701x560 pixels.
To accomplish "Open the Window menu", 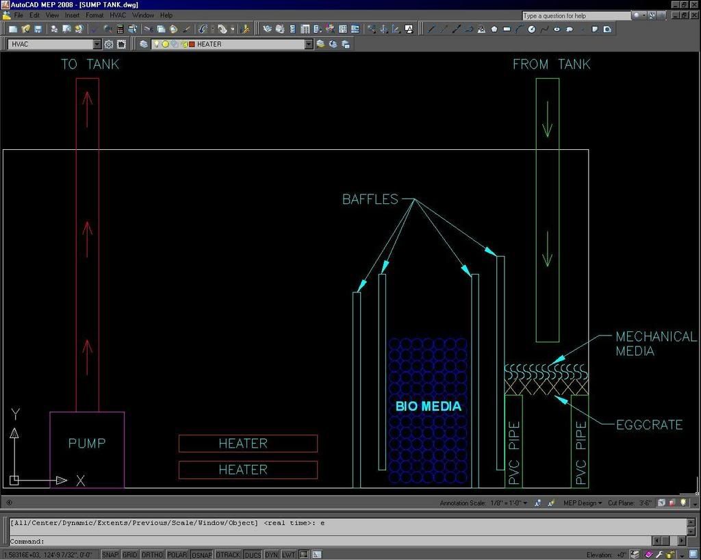I will [143, 15].
